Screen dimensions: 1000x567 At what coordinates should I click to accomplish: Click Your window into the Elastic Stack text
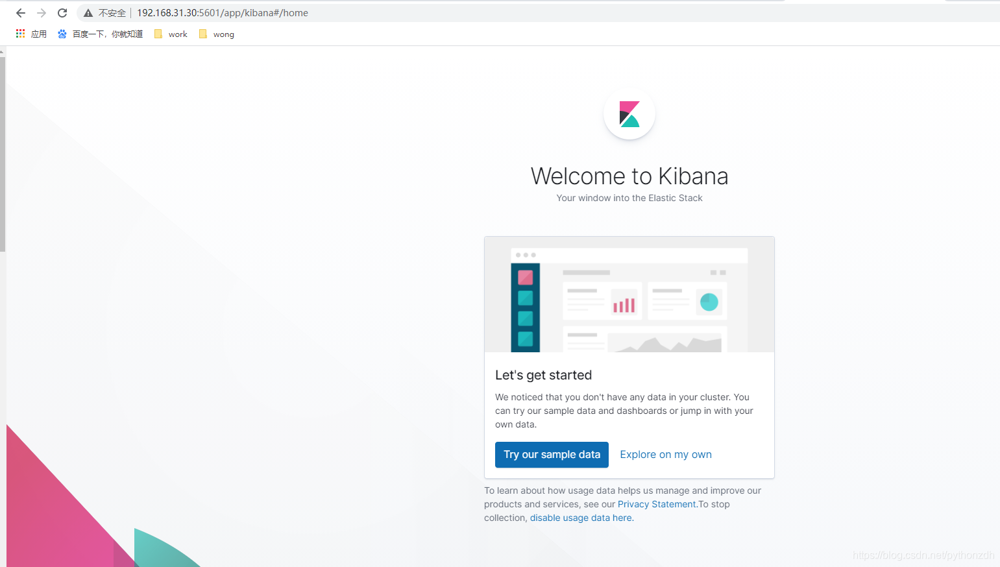(629, 198)
